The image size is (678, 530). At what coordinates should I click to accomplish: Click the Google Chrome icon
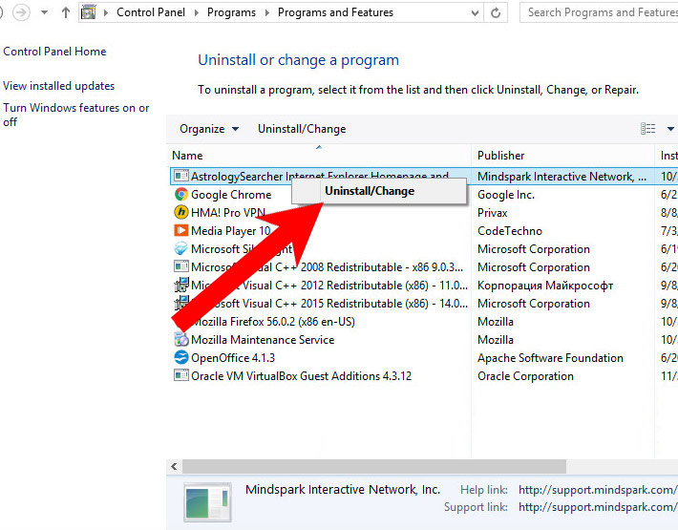tap(181, 194)
